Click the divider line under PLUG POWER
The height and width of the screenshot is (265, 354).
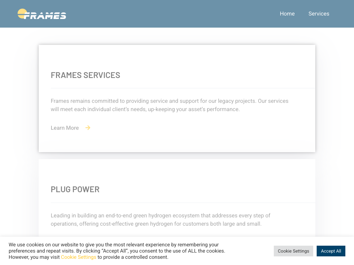(x=183, y=203)
